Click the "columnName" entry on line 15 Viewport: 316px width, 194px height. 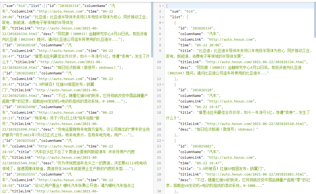click(x=199, y=96)
